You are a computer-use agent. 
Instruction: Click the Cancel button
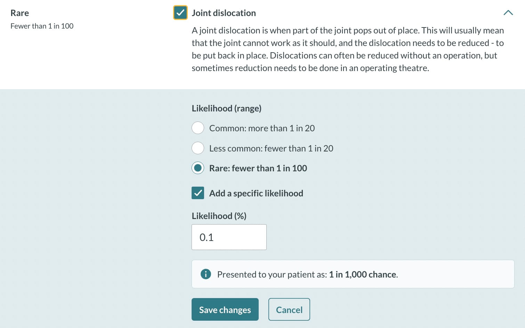point(289,309)
